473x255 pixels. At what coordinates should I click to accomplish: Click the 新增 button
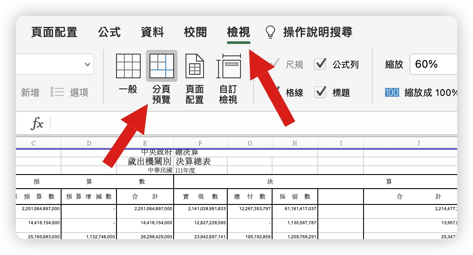(x=30, y=92)
